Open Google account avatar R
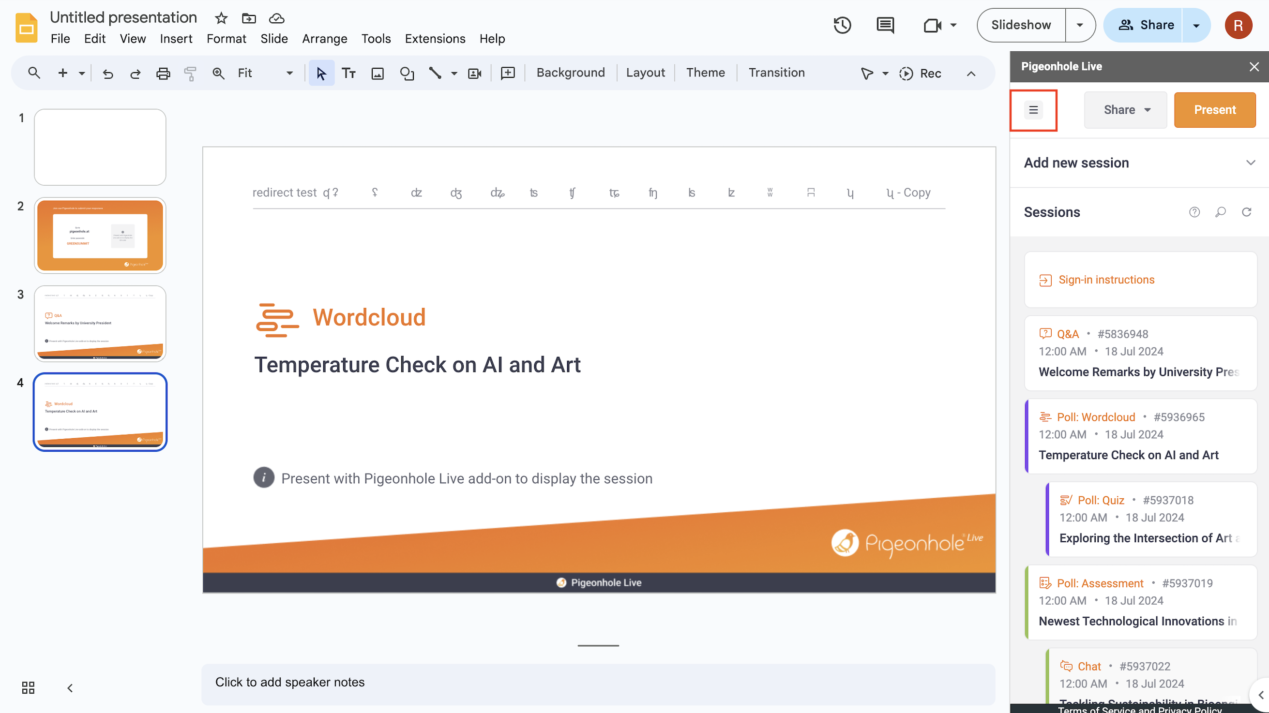This screenshot has width=1269, height=713. coord(1239,25)
